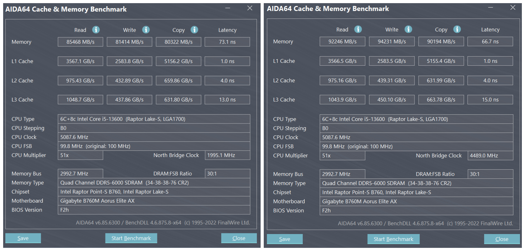Close the right window using title bar X
The height and width of the screenshot is (251, 525).
tap(513, 8)
